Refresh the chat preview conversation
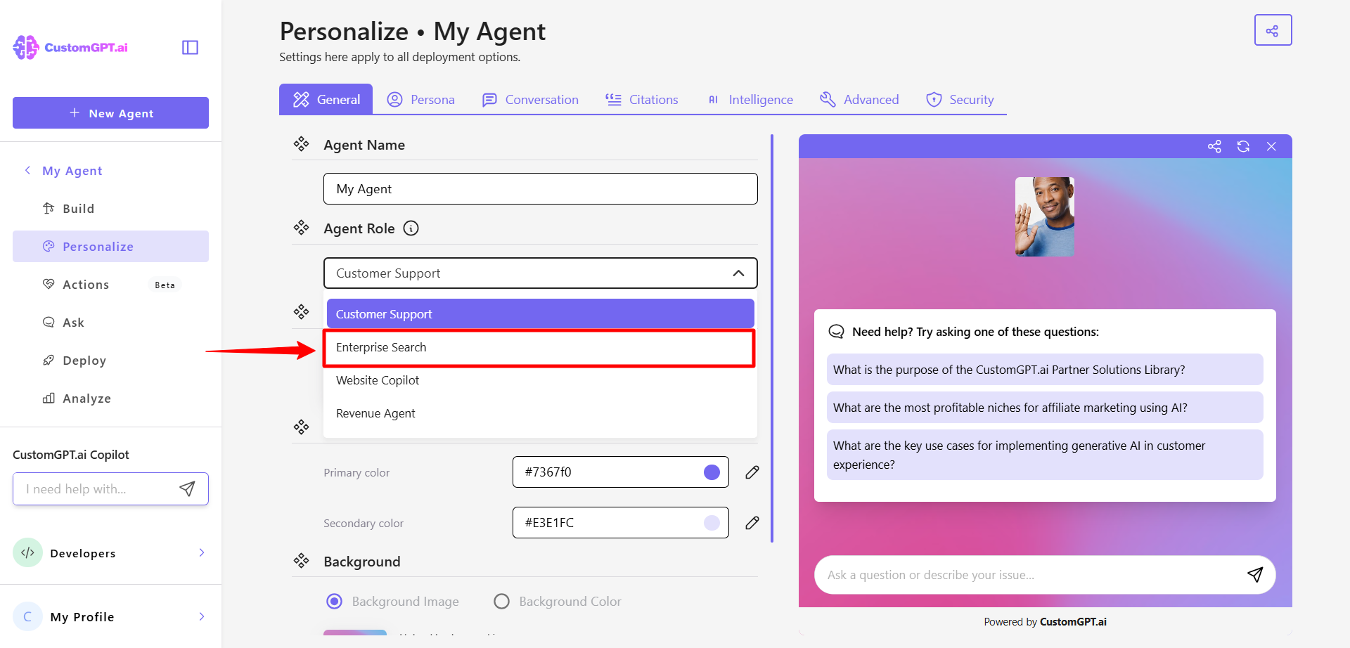 point(1243,146)
